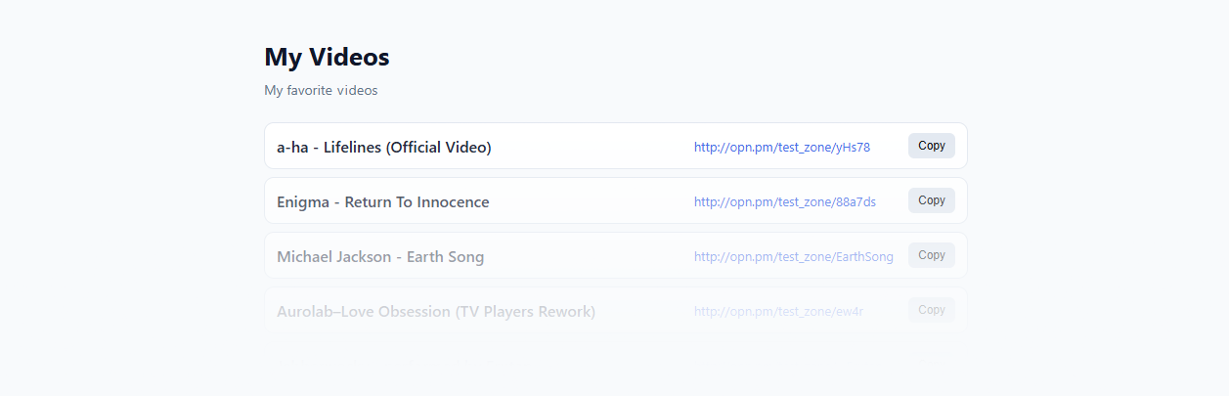
Task: Copy the Enigma Return To Innocence link
Action: click(x=931, y=200)
